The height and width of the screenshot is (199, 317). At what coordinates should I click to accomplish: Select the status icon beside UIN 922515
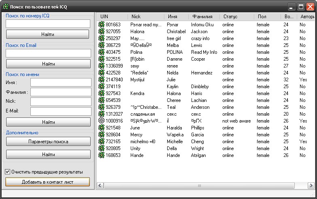(101, 59)
